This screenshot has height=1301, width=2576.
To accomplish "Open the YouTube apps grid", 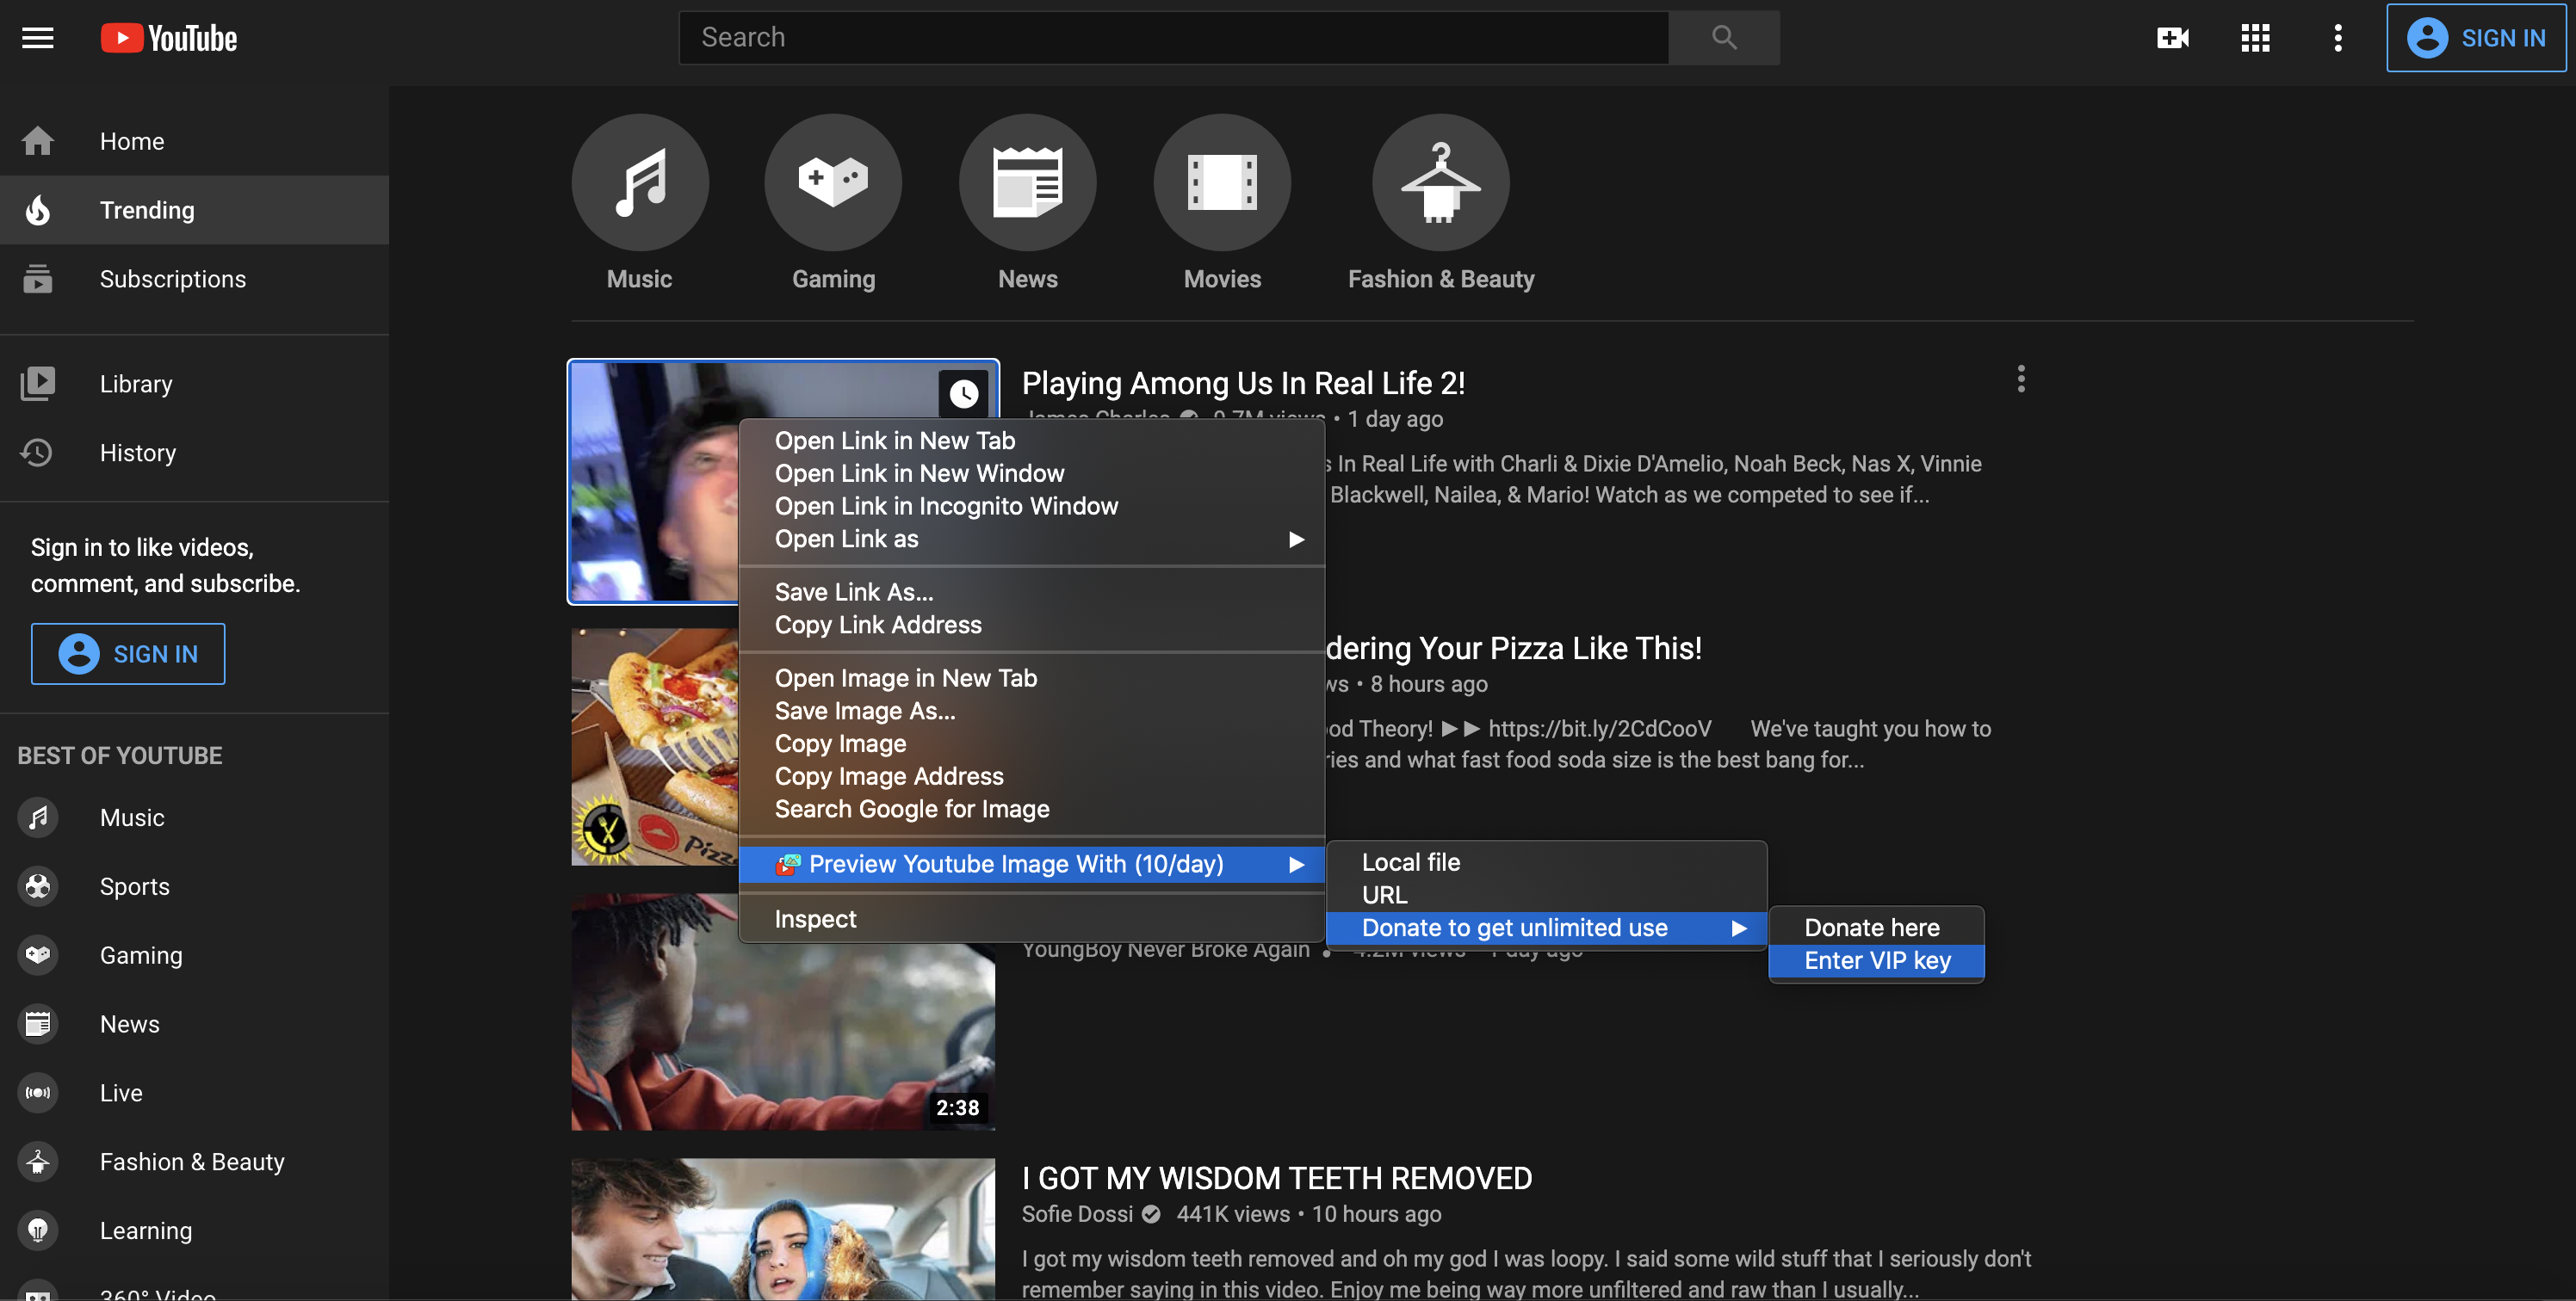I will point(2255,38).
